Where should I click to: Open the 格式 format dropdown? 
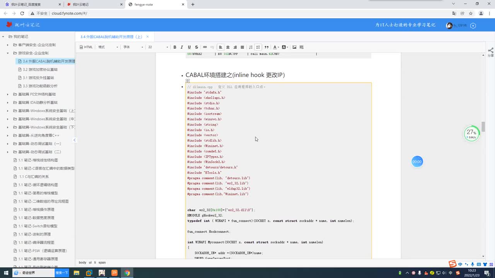point(108,47)
